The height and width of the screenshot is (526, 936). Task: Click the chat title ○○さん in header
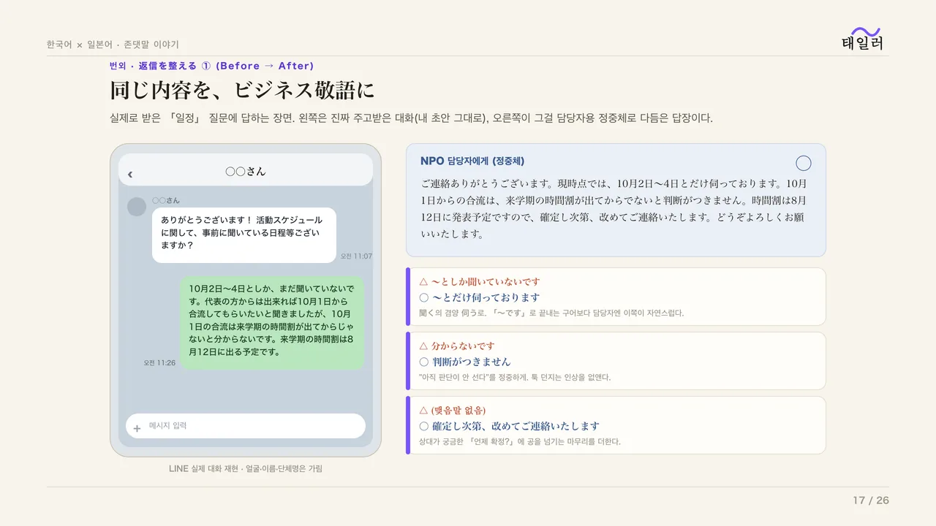point(246,172)
